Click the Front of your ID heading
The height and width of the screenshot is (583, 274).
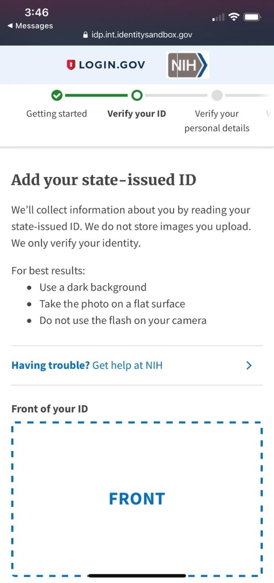click(x=50, y=409)
